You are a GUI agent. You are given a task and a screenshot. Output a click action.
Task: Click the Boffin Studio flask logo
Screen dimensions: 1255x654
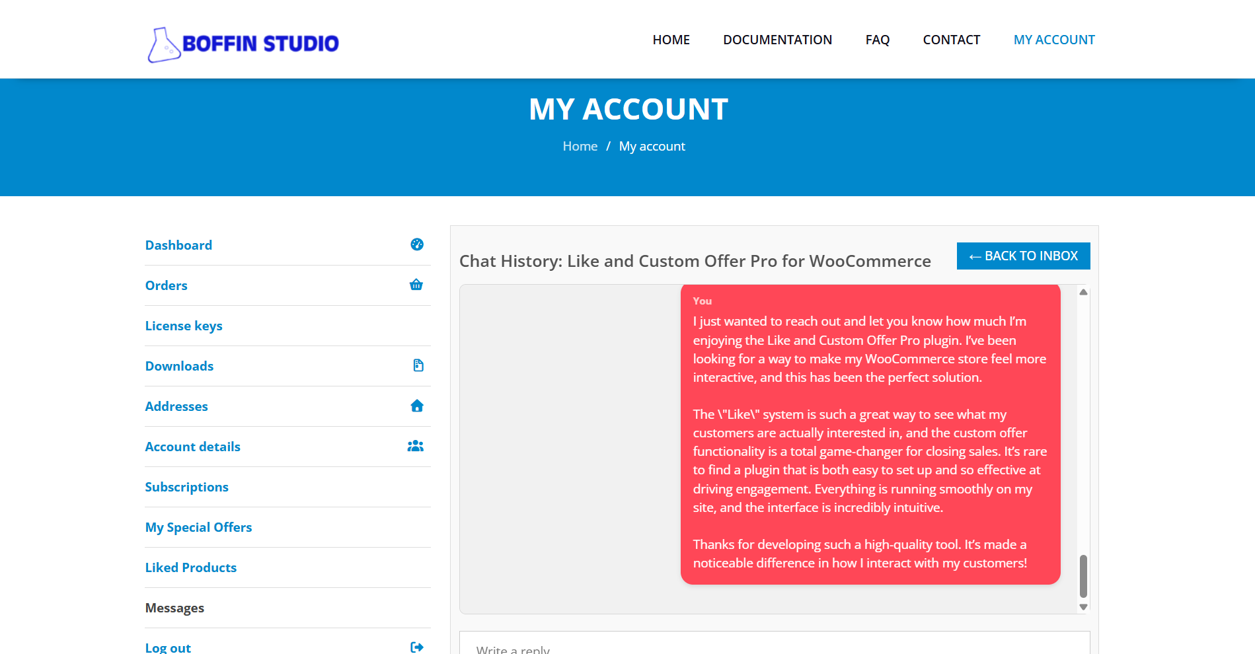point(163,45)
